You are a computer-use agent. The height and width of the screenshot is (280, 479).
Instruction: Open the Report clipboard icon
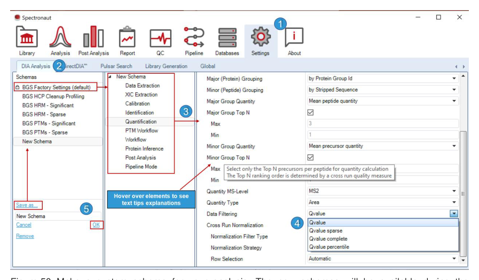point(127,37)
